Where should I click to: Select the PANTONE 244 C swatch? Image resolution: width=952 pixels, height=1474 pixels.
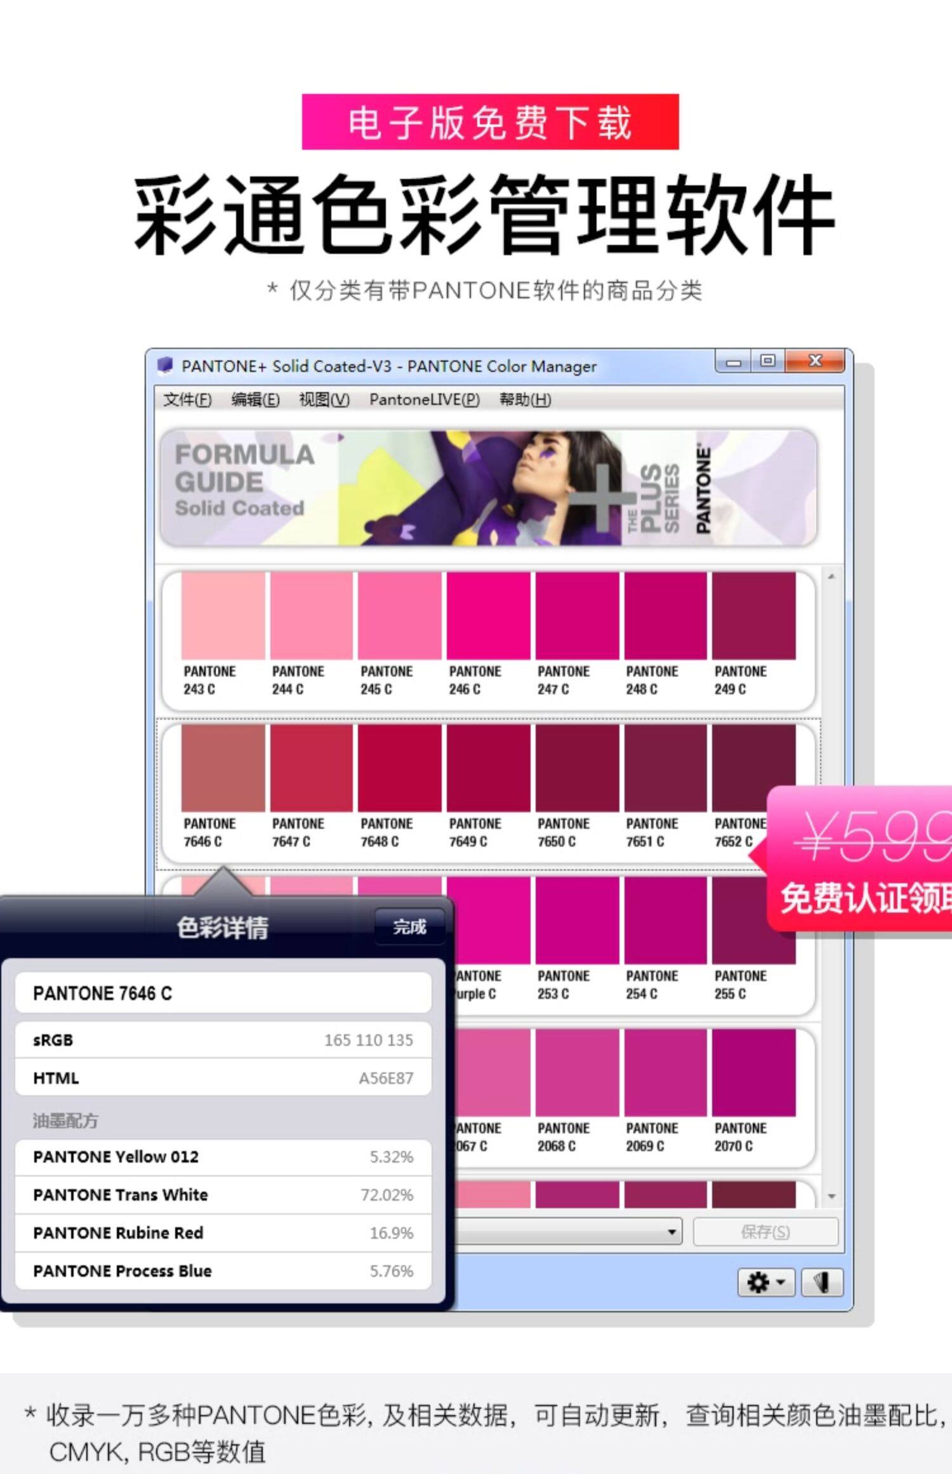click(312, 616)
